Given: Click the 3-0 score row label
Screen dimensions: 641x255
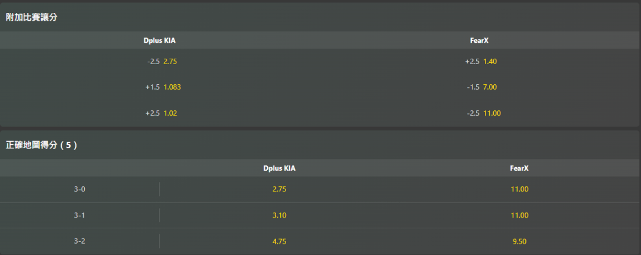Looking at the screenshot, I should 80,189.
